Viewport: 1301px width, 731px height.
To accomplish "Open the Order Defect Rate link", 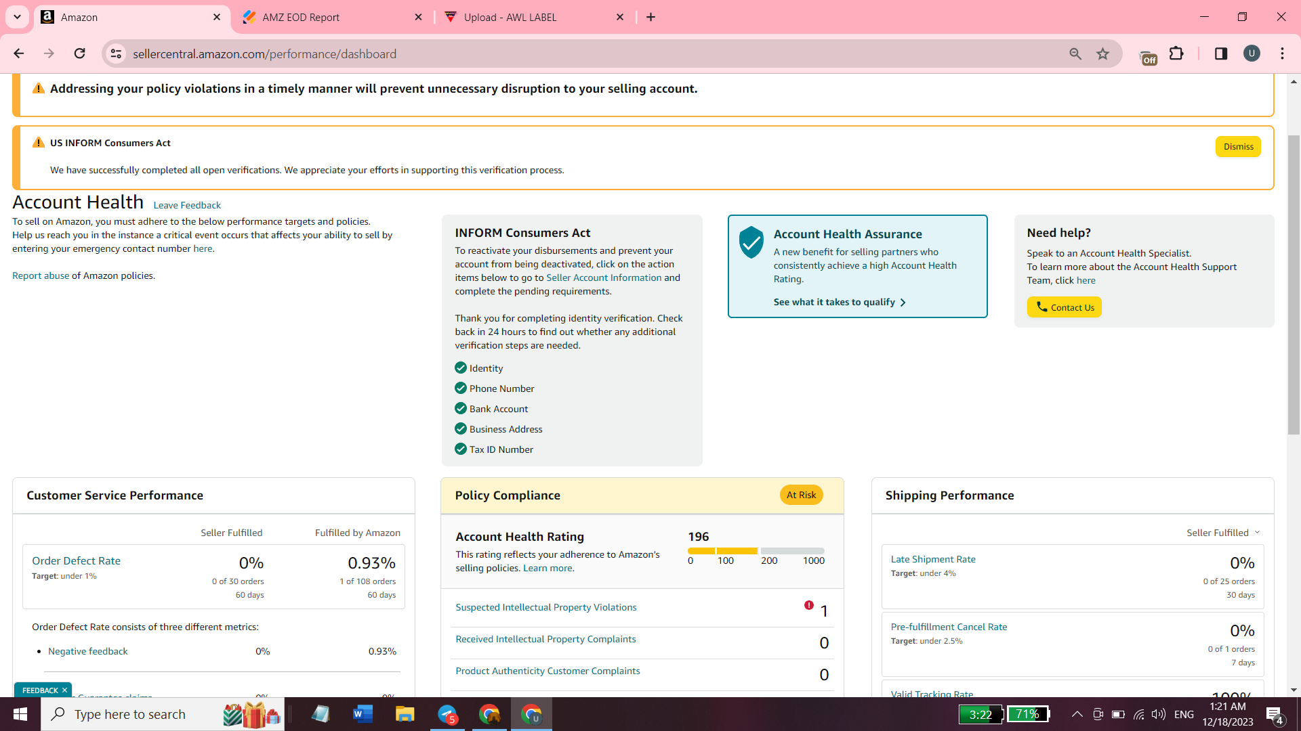I will click(x=76, y=560).
